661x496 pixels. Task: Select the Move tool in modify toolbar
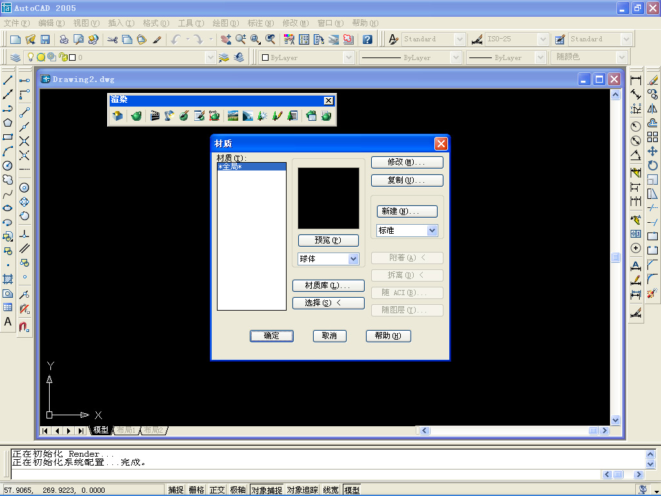[653, 151]
